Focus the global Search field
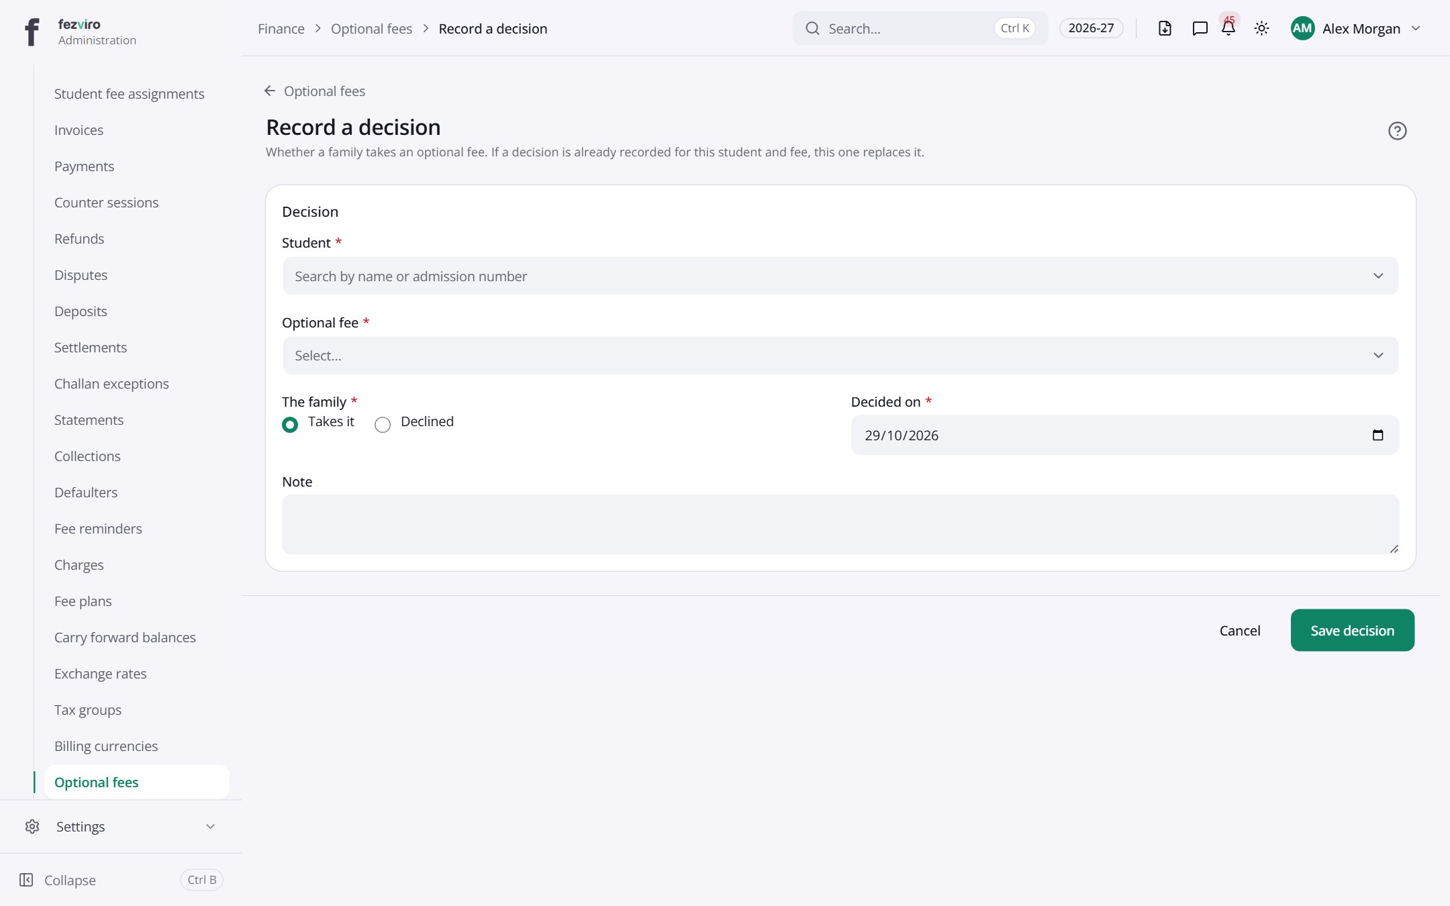 [920, 28]
